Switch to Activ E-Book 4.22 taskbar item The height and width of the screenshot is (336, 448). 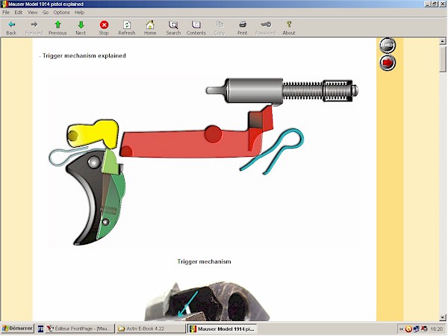[x=151, y=329]
